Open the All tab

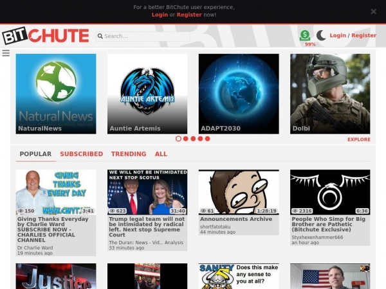pyautogui.click(x=161, y=154)
